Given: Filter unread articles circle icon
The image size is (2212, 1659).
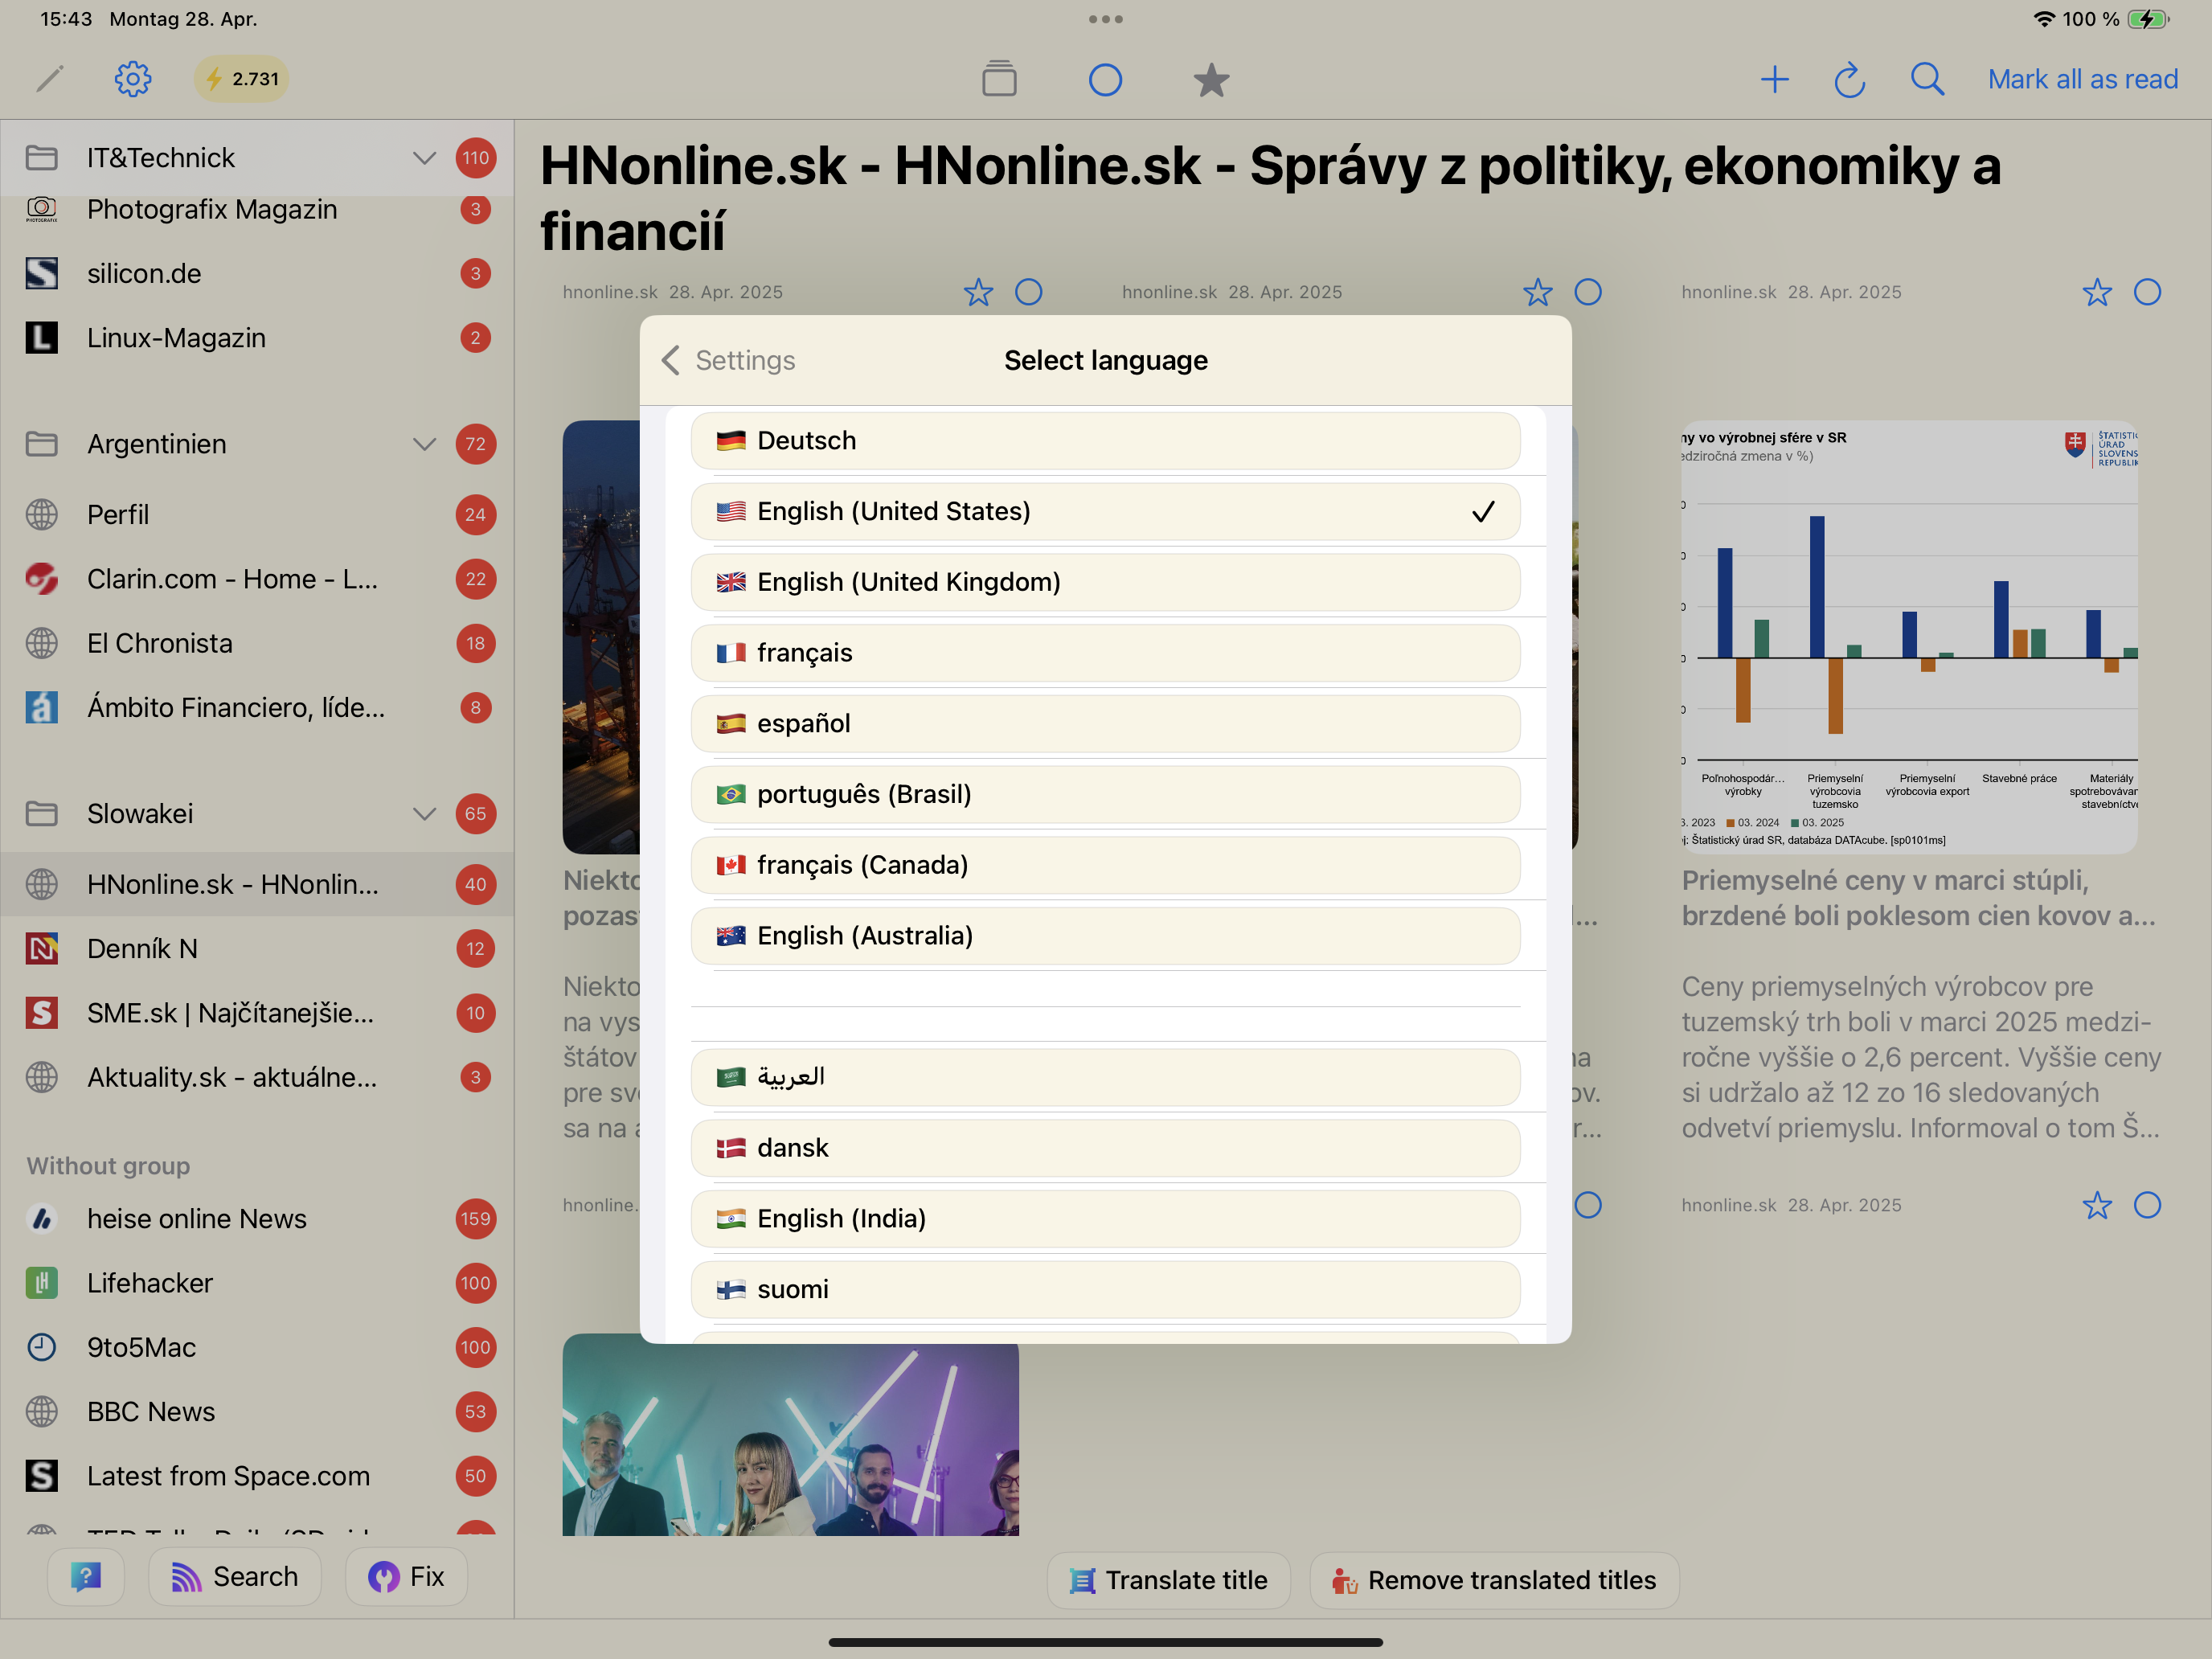Looking at the screenshot, I should pos(1105,80).
